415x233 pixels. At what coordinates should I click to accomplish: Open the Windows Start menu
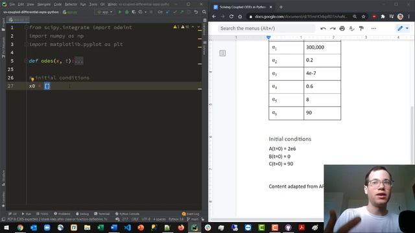click(x=6, y=227)
